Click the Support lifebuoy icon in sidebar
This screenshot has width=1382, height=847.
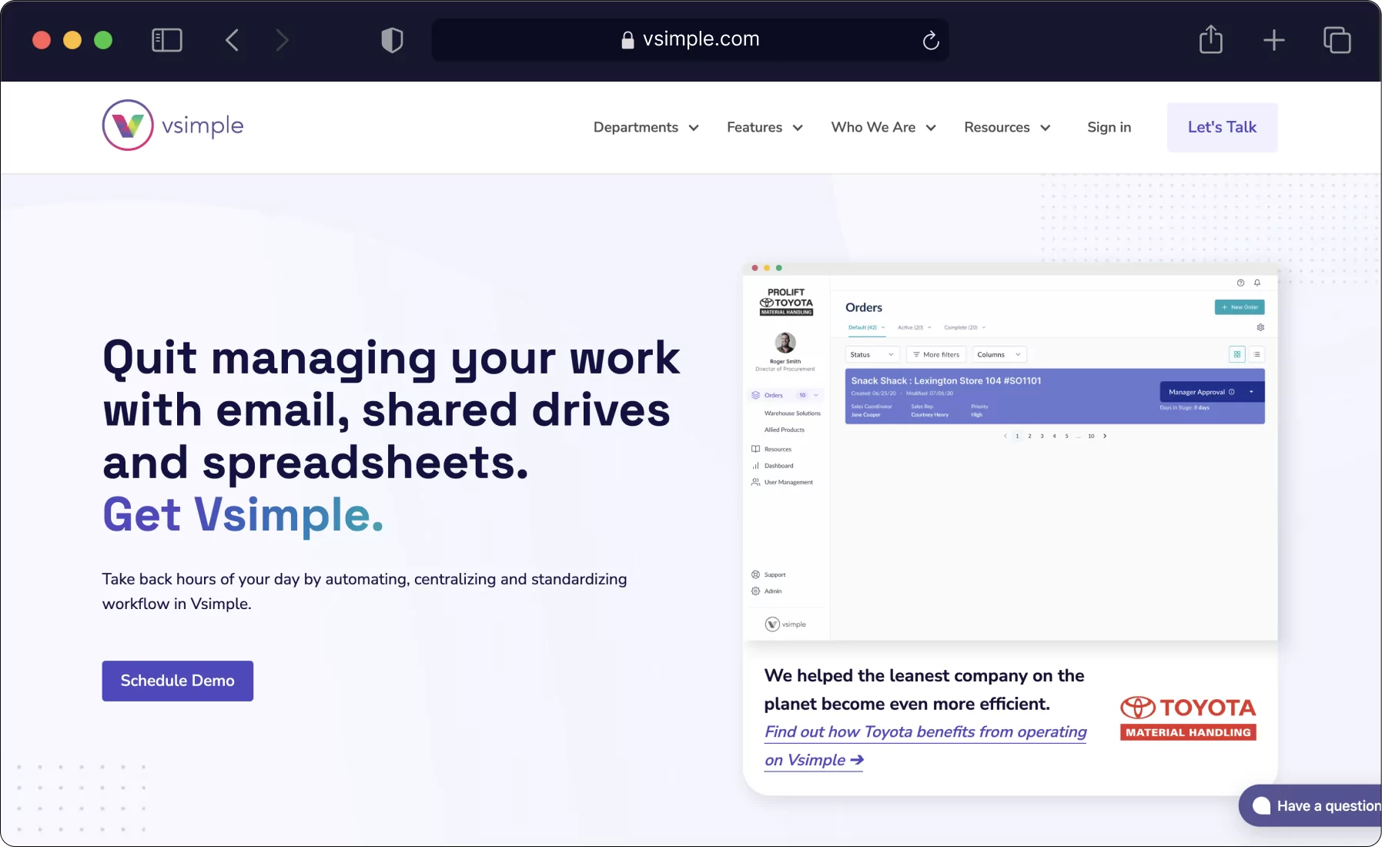click(x=755, y=575)
